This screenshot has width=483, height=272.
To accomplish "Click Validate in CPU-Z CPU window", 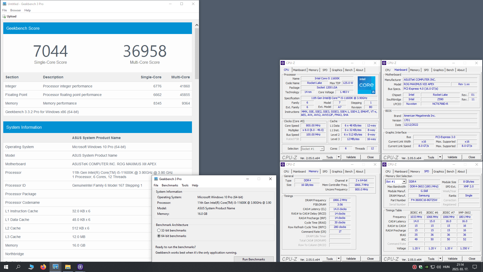I will [351, 157].
